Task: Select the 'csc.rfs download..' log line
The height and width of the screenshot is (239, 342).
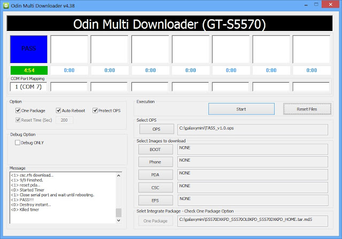Action: (32, 175)
